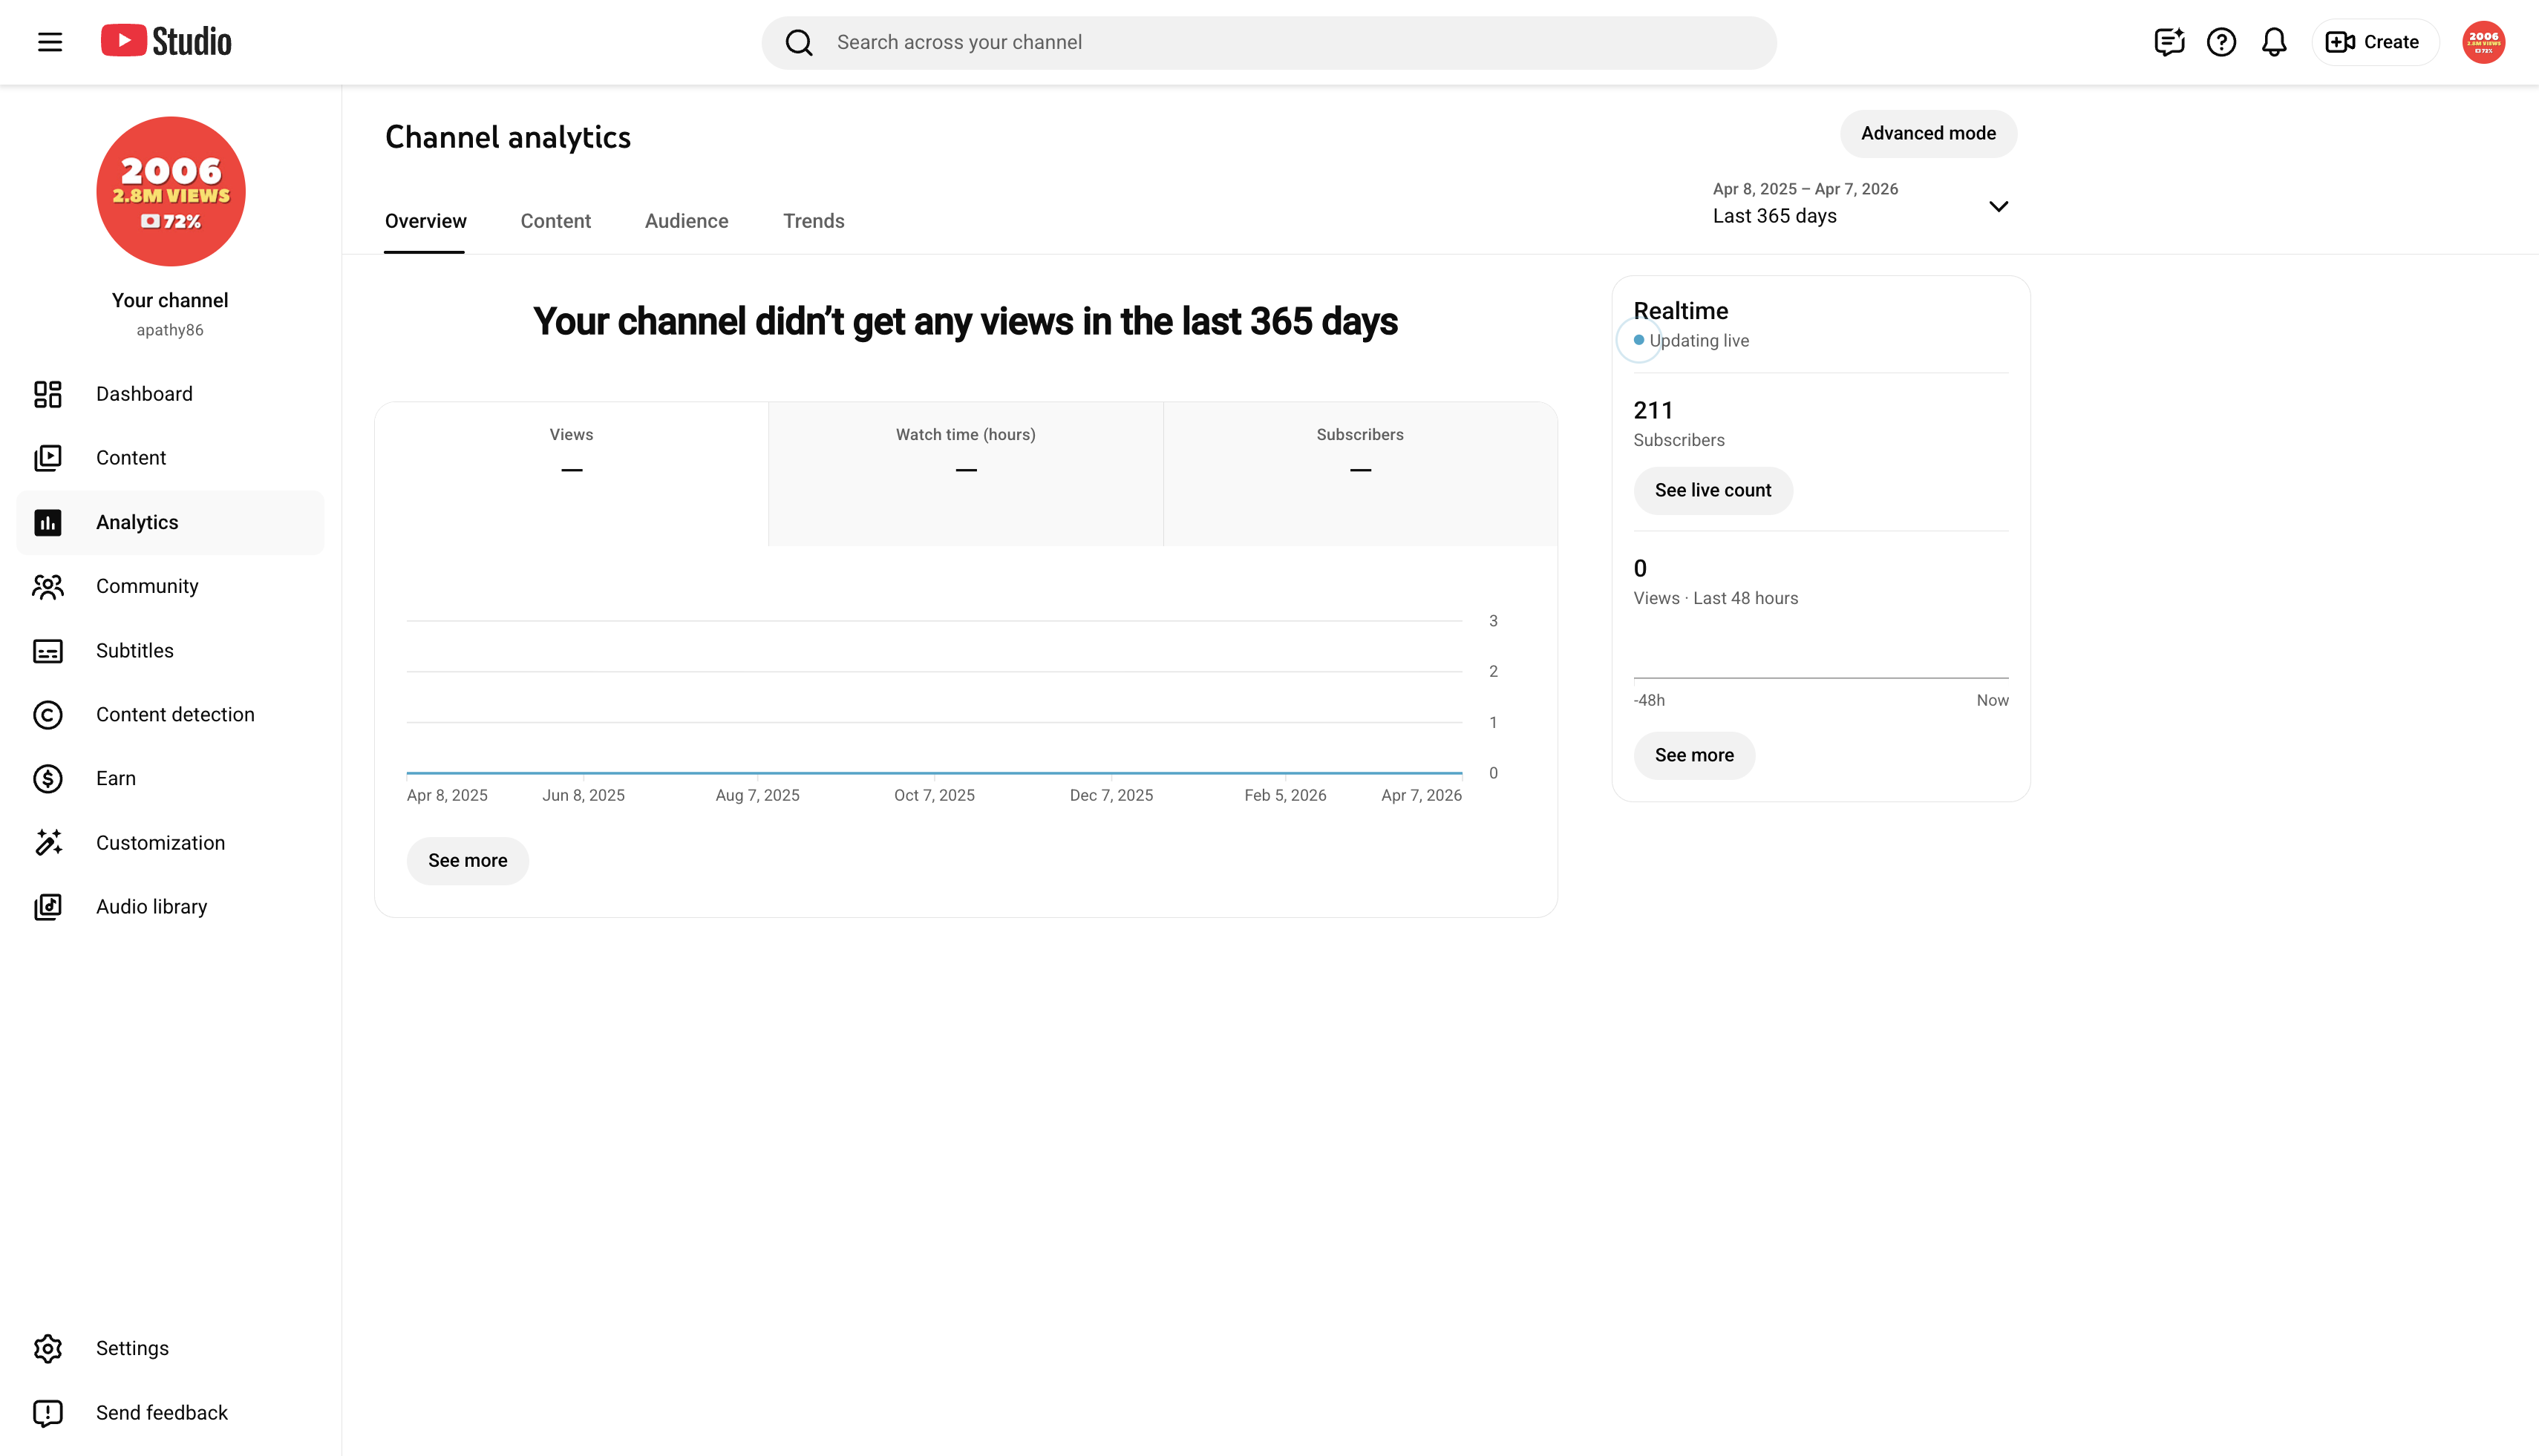2539x1456 pixels.
Task: Open the hamburger menu icon
Action: tap(50, 42)
